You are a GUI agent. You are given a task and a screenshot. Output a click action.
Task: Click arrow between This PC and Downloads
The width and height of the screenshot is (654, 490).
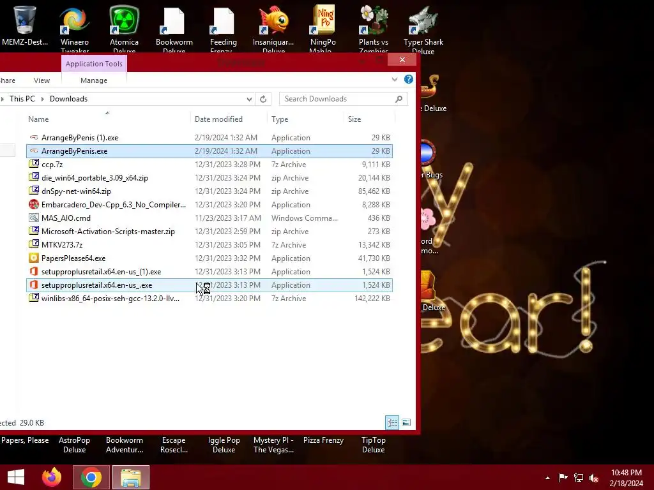(x=43, y=99)
